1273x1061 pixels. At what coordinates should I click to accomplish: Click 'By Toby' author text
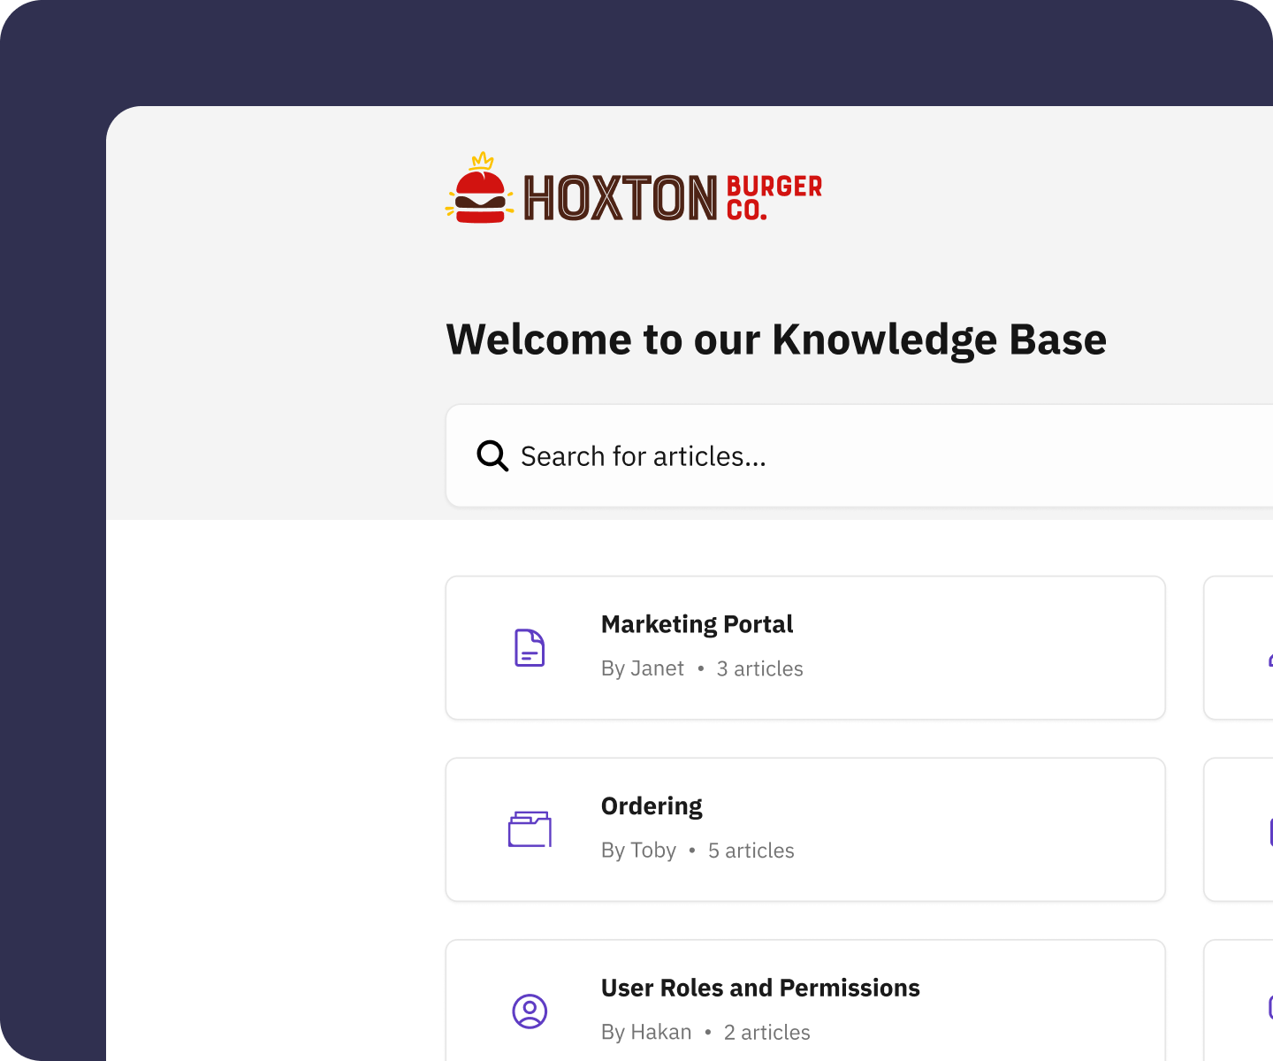[x=638, y=851]
